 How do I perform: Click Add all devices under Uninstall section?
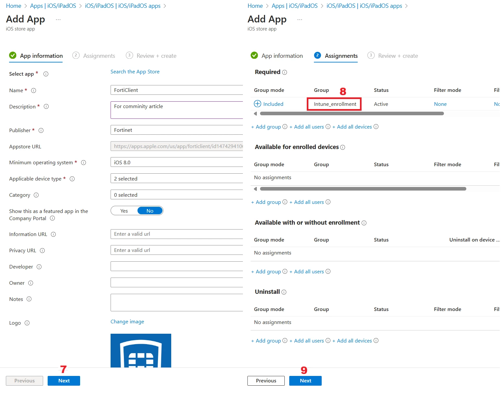(x=352, y=341)
